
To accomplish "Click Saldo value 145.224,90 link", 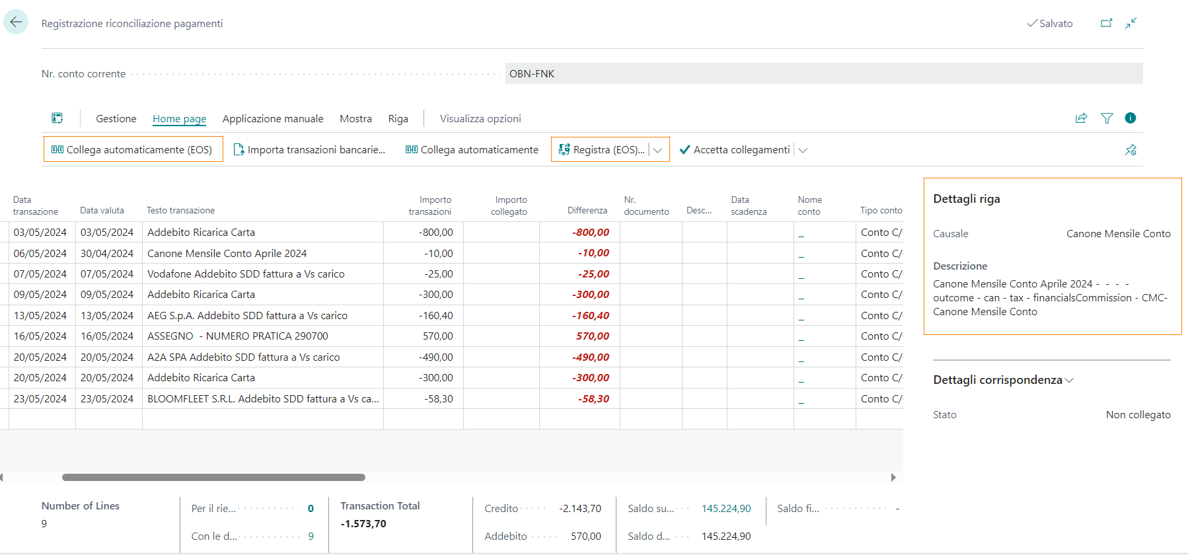I will [725, 509].
